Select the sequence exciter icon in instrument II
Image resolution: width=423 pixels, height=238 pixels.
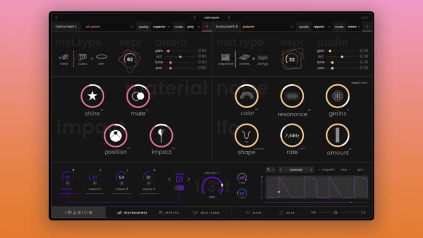(225, 57)
